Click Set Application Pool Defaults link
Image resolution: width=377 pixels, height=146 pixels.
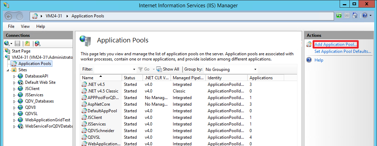[x=342, y=51]
